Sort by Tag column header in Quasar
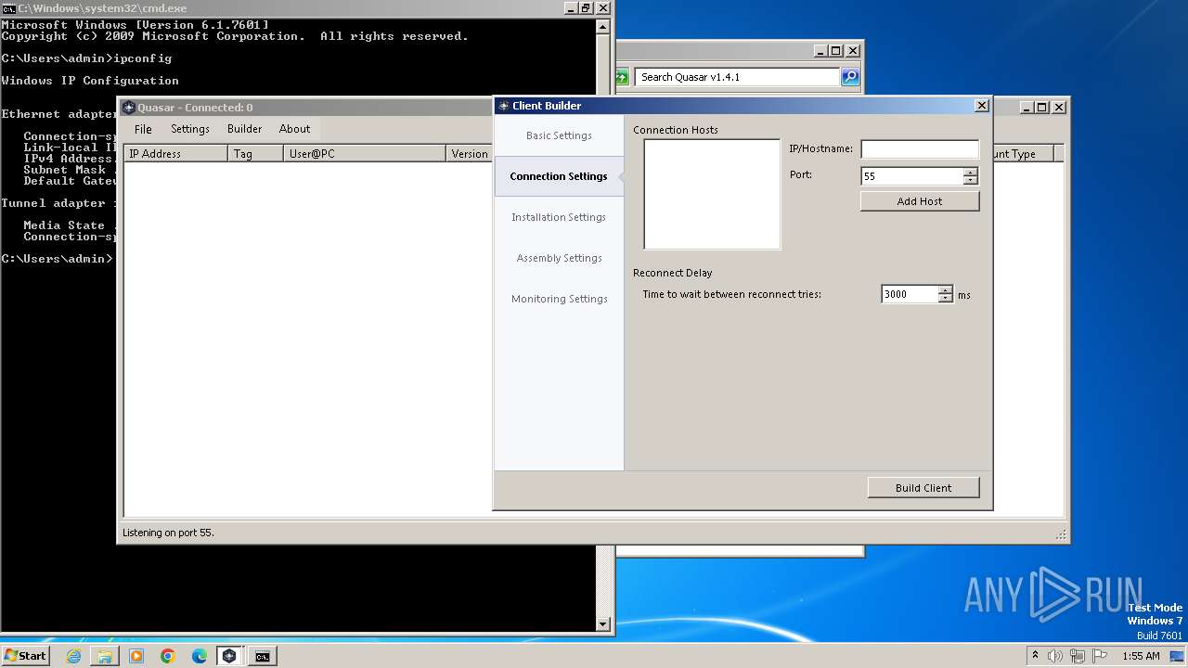The width and height of the screenshot is (1188, 668). tap(255, 154)
